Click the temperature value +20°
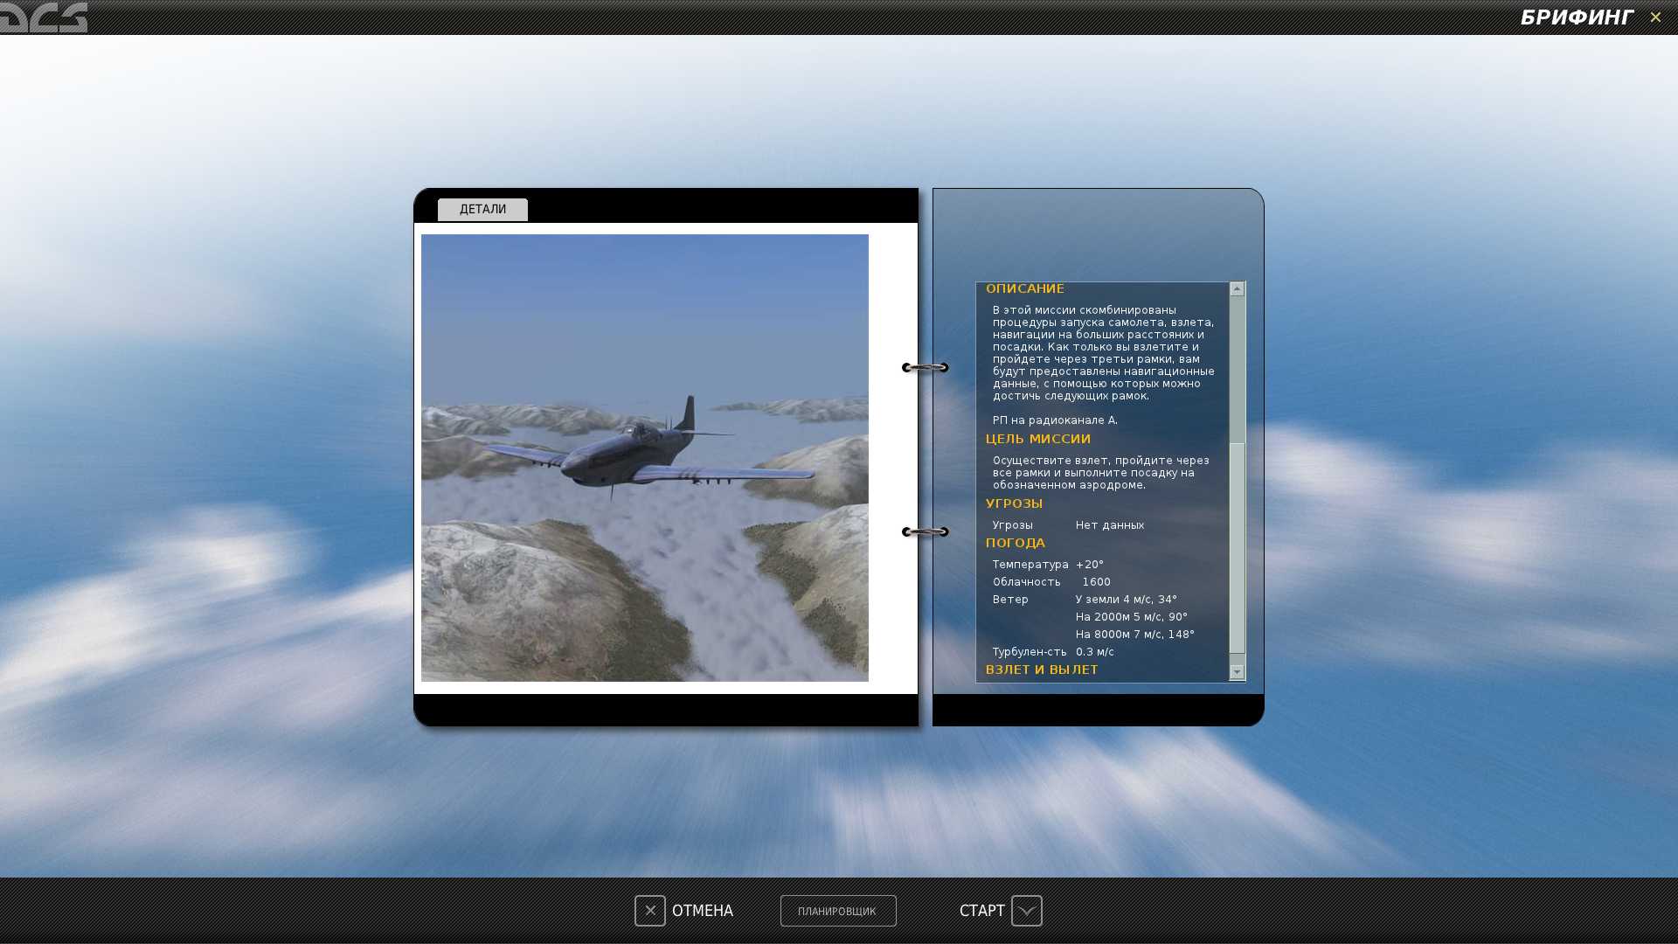The width and height of the screenshot is (1678, 944). pos(1090,565)
